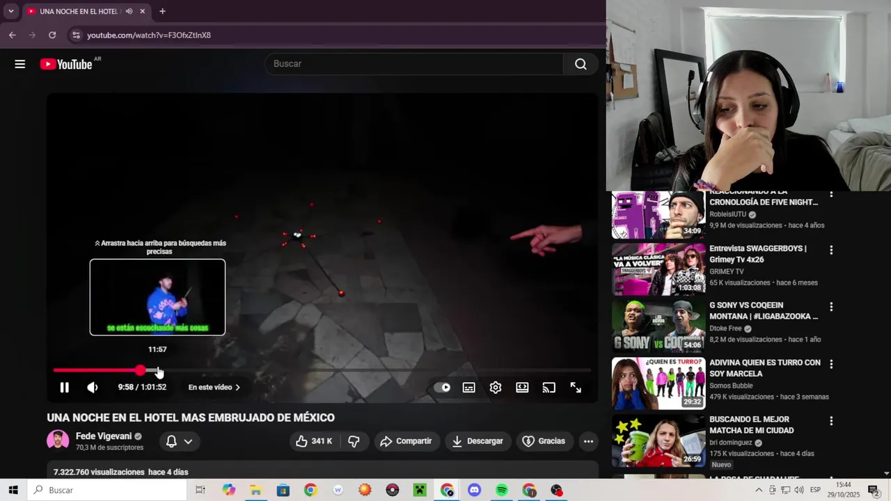The image size is (891, 501).
Task: Cast video to TV
Action: point(549,388)
